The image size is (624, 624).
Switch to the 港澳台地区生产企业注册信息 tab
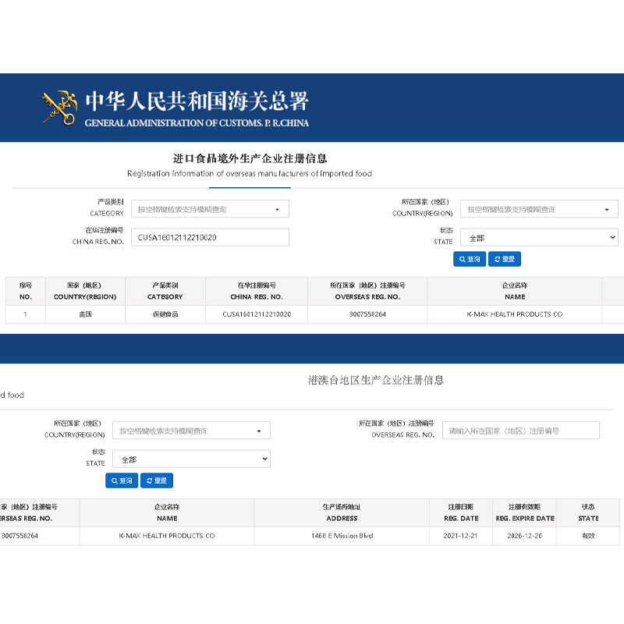(376, 380)
